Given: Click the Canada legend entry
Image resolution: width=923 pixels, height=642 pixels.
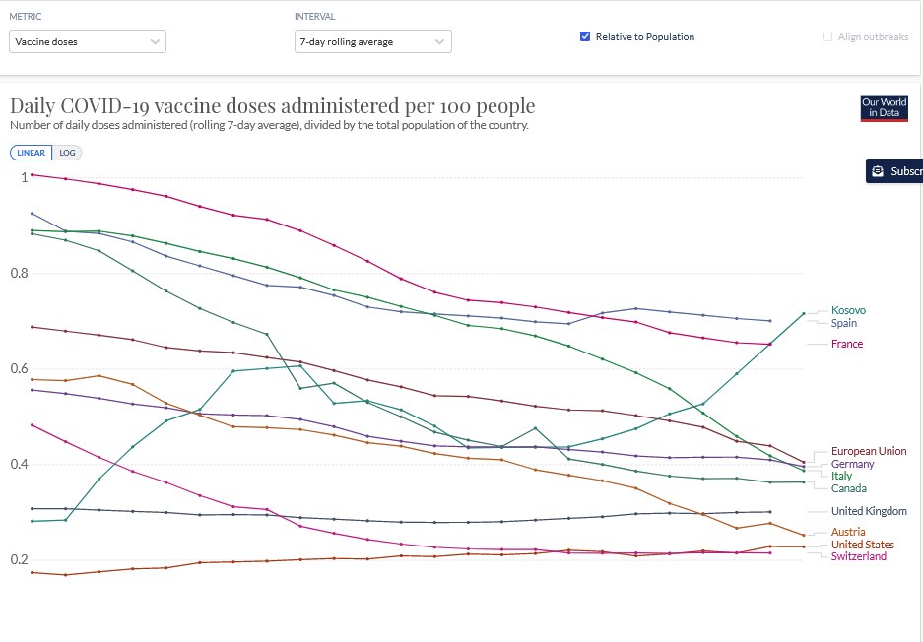Looking at the screenshot, I should 848,488.
